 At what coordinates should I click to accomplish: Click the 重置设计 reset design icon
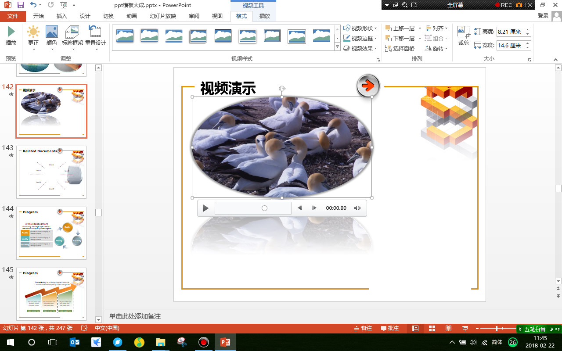coord(95,31)
